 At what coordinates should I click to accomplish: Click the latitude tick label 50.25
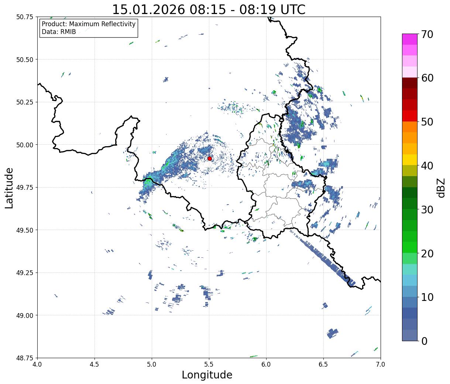[x=25, y=102]
